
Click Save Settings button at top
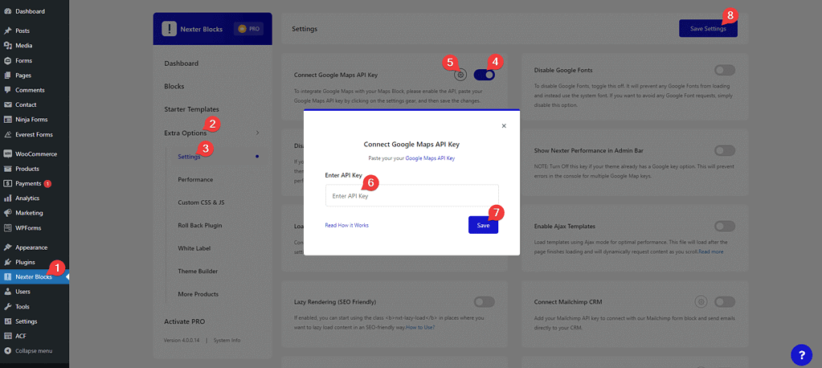(x=708, y=28)
